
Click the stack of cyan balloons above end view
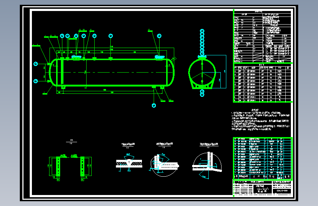(202, 42)
